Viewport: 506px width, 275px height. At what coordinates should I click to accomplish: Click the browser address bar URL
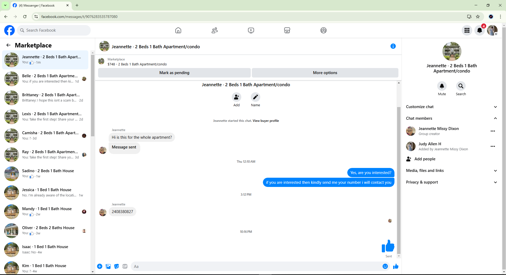[79, 17]
